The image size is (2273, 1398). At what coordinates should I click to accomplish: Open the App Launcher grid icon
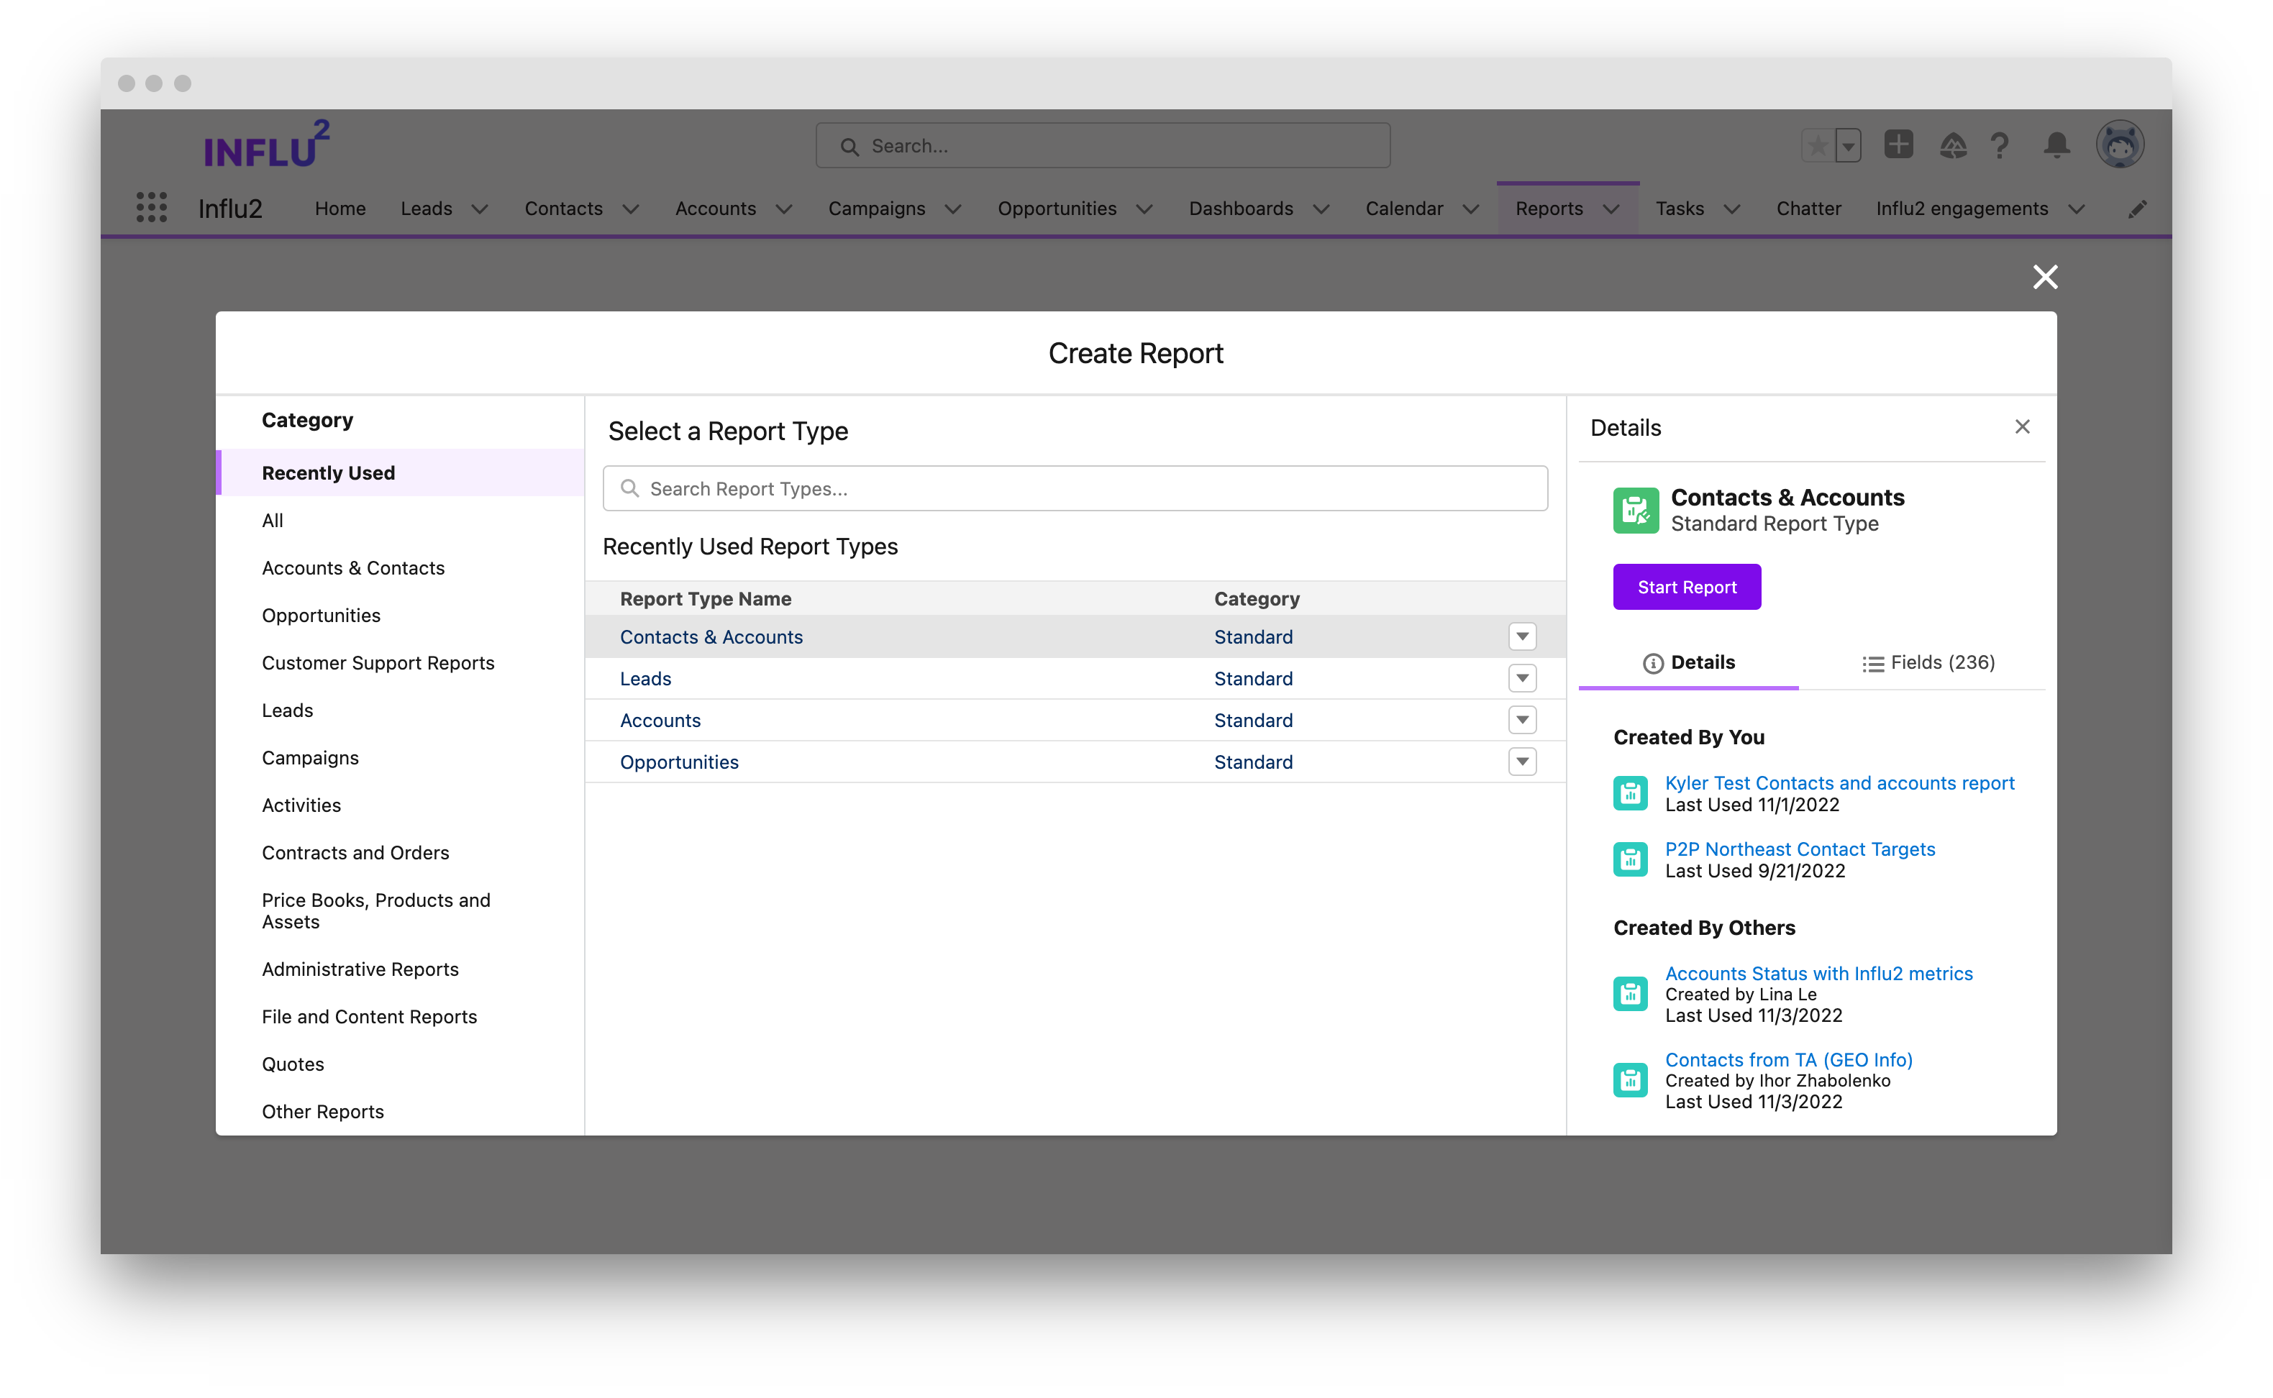151,208
